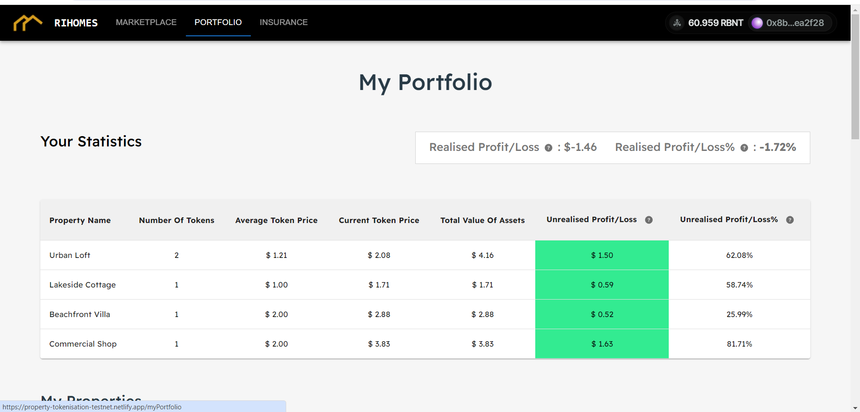Click the My Portfolio page title

pos(426,83)
